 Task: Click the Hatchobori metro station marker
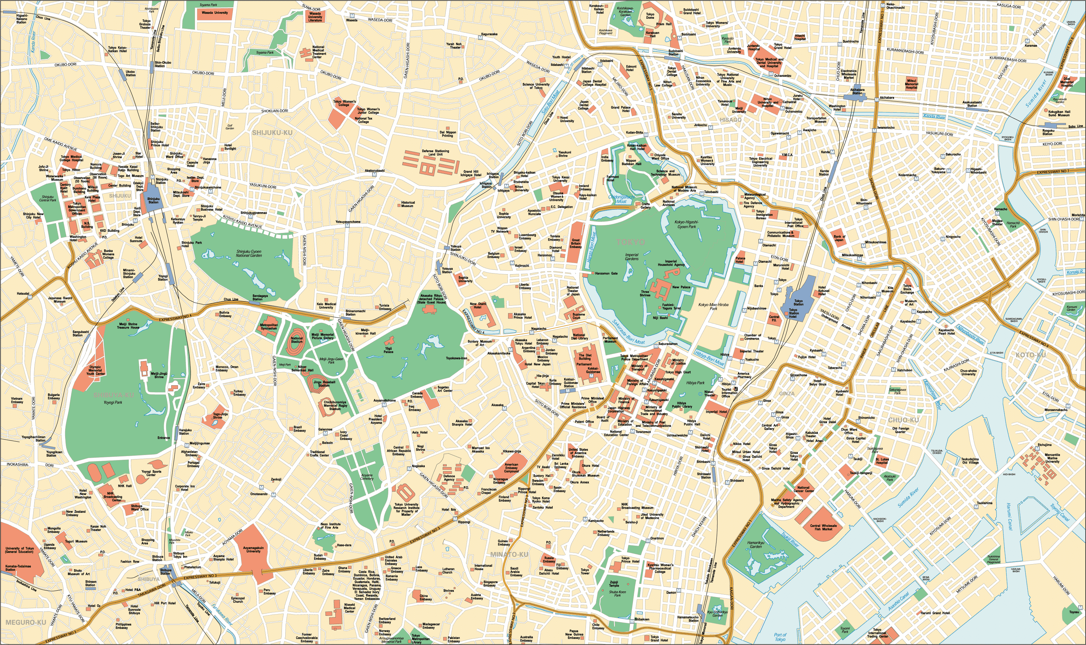point(893,370)
